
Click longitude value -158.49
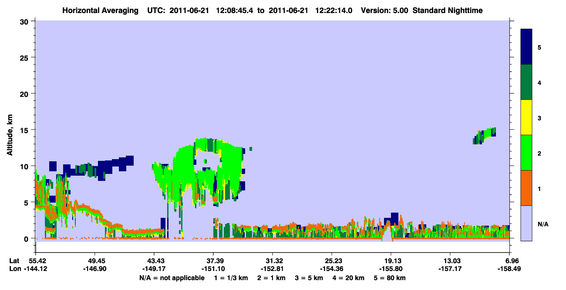[509, 269]
